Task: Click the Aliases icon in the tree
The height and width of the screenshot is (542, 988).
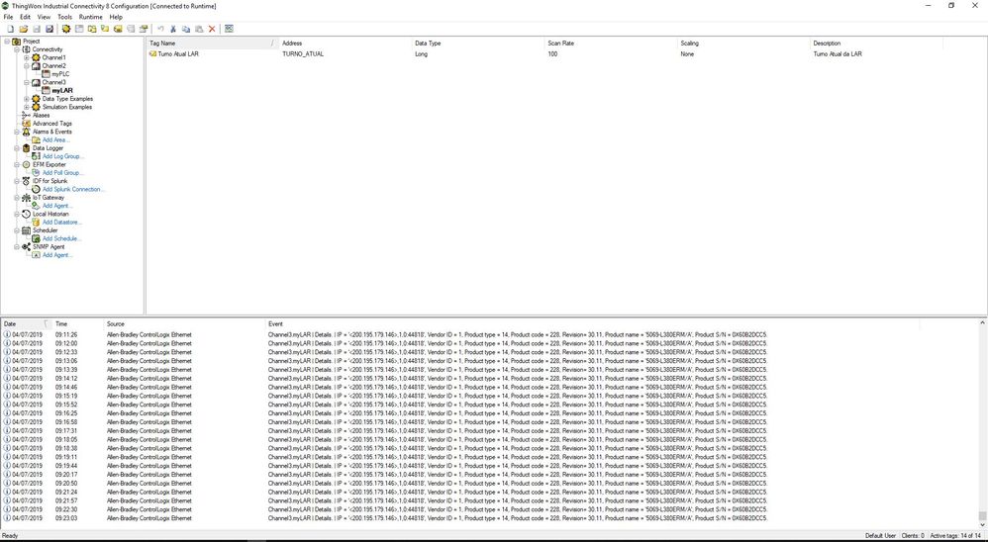Action: [x=26, y=115]
